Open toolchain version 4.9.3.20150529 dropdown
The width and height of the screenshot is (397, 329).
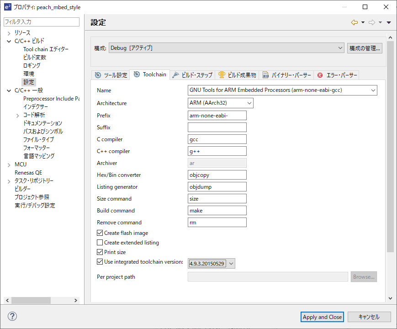click(212, 263)
